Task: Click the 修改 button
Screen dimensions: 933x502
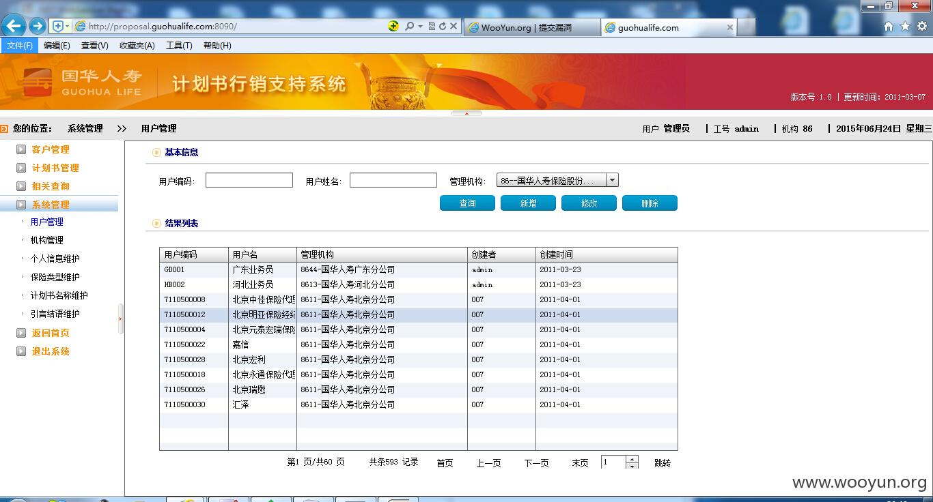Action: [x=589, y=203]
